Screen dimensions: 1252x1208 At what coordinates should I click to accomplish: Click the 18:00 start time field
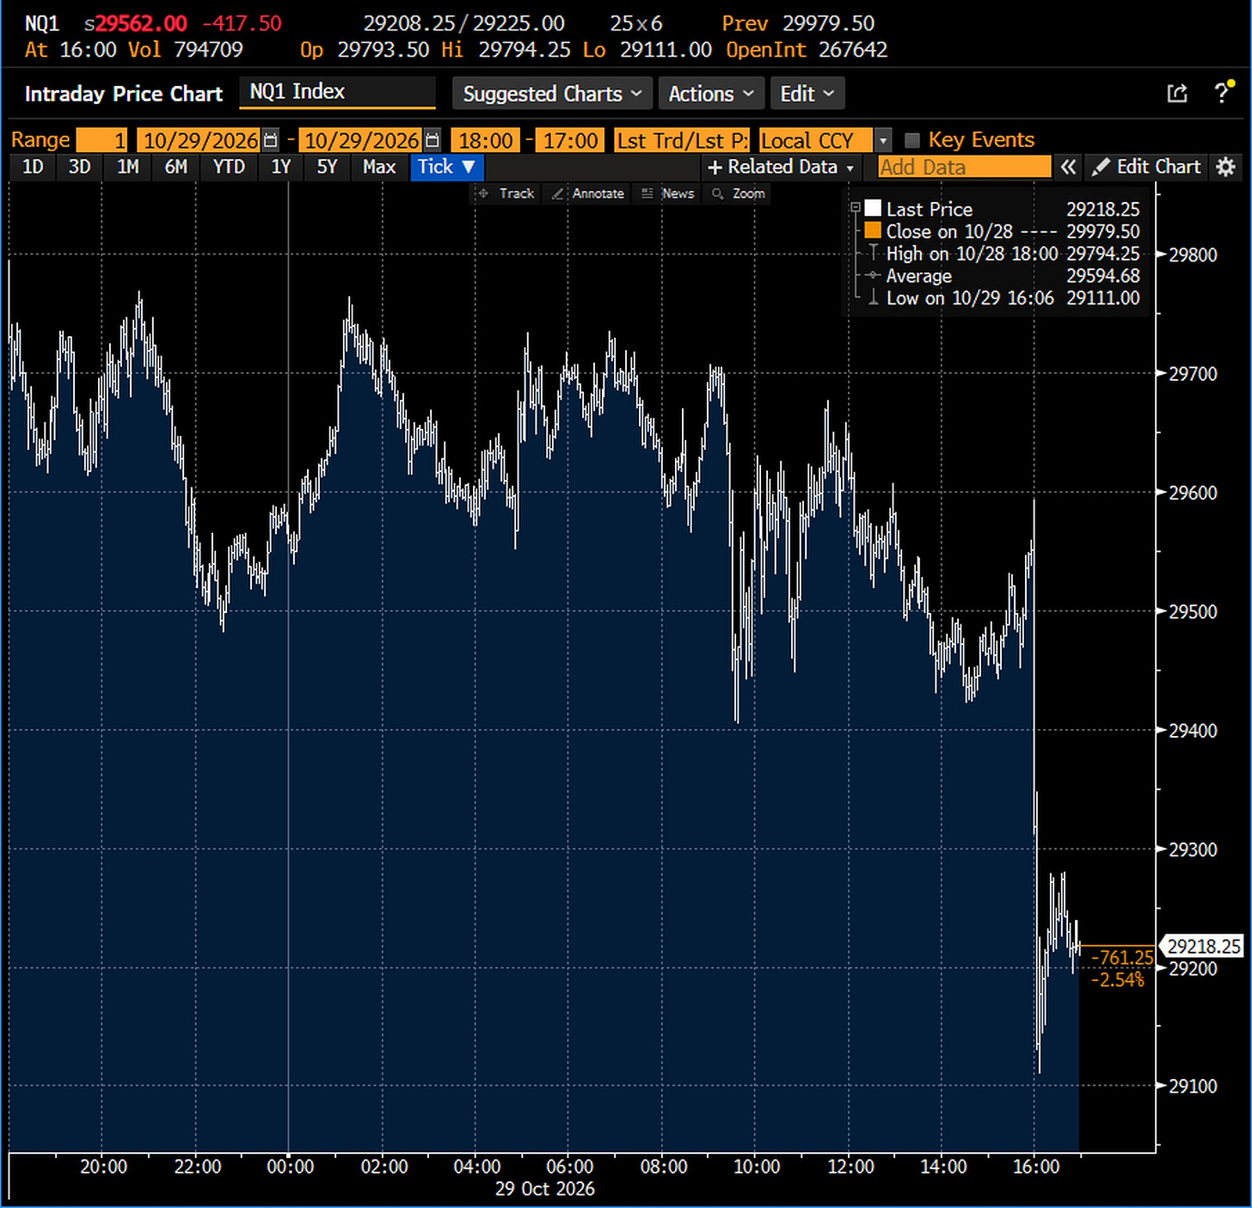[486, 140]
